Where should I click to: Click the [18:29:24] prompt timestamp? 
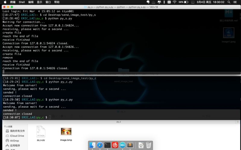(11, 82)
